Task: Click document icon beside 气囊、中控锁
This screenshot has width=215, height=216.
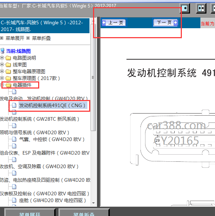Action: click(14, 139)
